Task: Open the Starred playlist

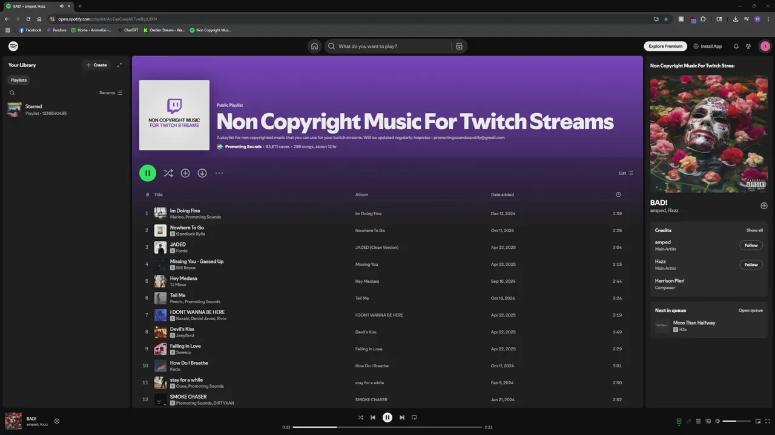Action: (x=65, y=109)
